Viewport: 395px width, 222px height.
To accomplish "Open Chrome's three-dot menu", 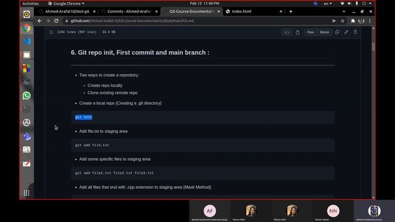I will 370,21.
